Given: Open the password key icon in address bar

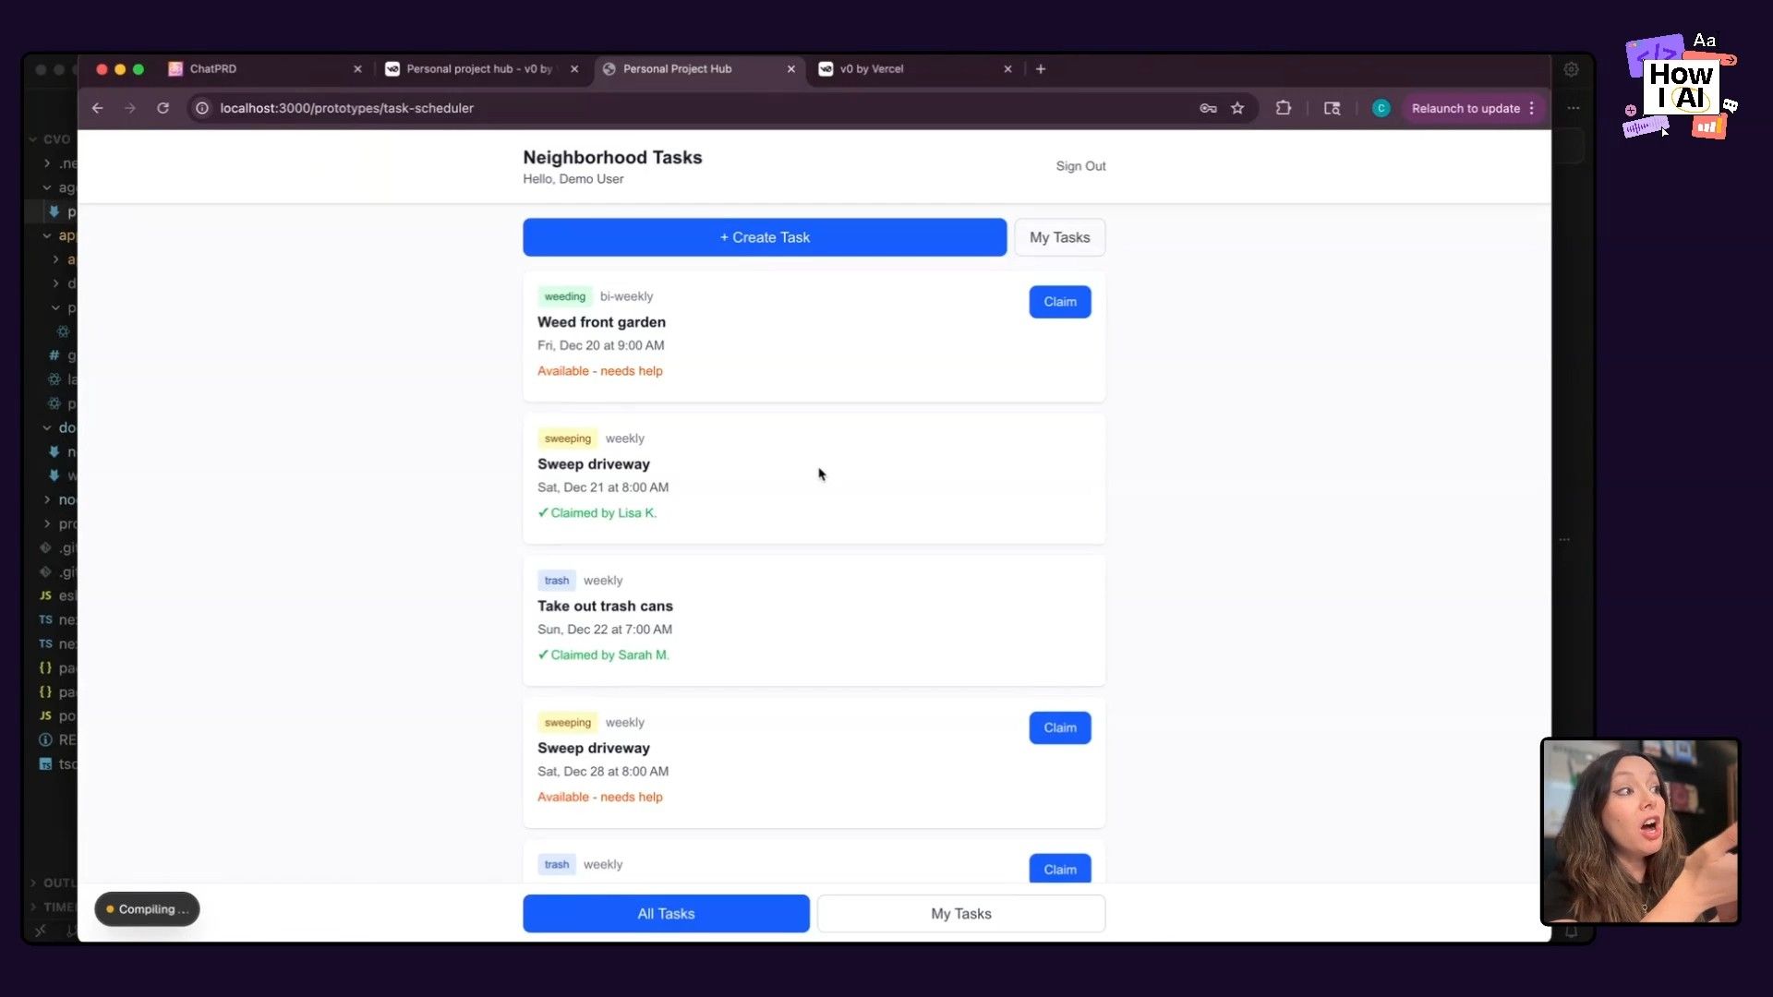Looking at the screenshot, I should click(x=1208, y=108).
